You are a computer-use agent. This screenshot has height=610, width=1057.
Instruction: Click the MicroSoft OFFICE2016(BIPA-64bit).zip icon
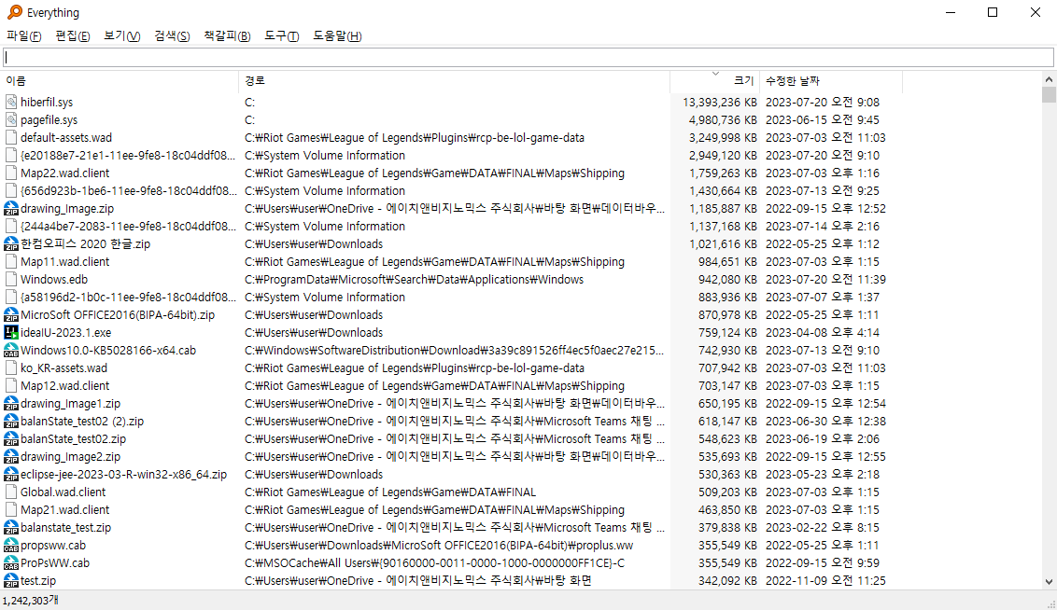[x=11, y=315]
